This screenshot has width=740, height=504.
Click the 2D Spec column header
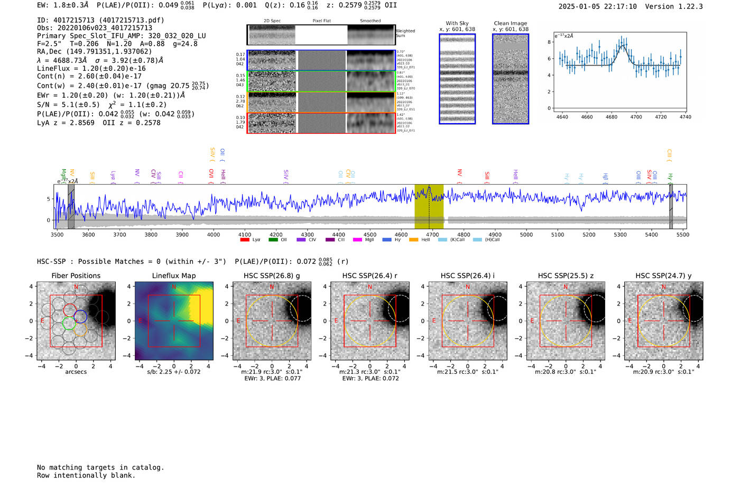click(272, 21)
